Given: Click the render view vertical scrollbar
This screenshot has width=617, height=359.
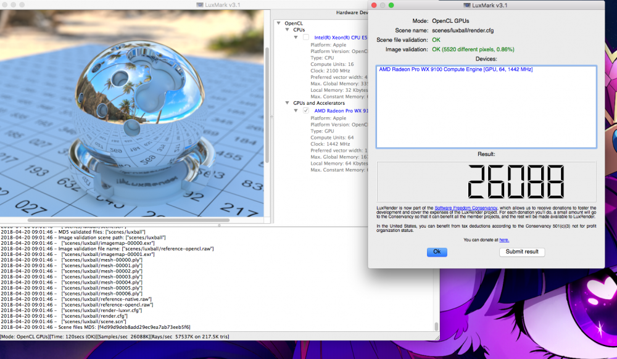Looking at the screenshot, I should [x=267, y=105].
